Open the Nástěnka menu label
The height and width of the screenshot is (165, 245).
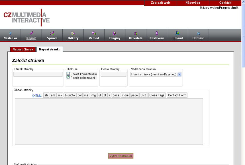coord(10,38)
